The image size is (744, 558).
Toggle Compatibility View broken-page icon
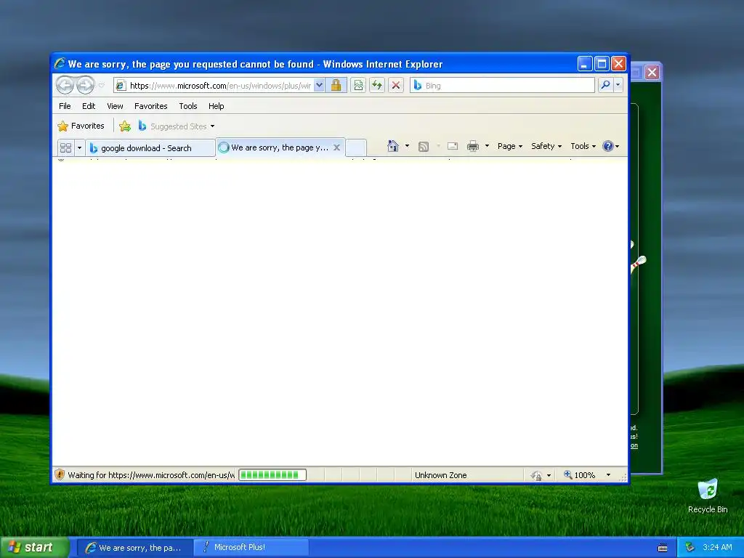358,86
